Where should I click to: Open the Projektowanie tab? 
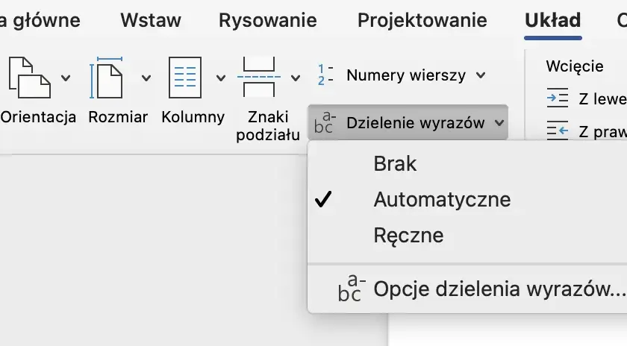point(422,20)
